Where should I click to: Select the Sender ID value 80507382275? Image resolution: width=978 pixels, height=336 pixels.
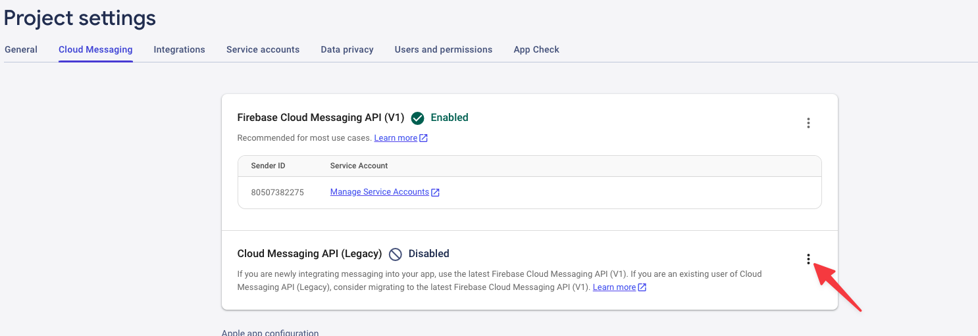[x=277, y=193]
